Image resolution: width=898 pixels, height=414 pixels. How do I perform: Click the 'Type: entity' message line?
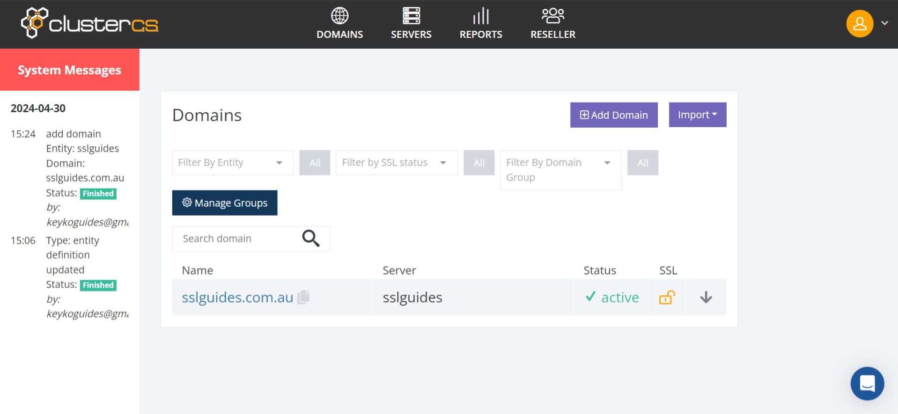pos(73,240)
